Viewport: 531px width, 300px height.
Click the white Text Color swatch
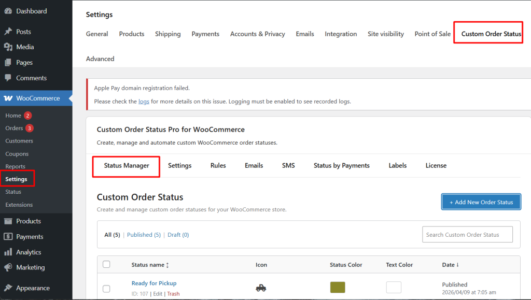coord(394,287)
